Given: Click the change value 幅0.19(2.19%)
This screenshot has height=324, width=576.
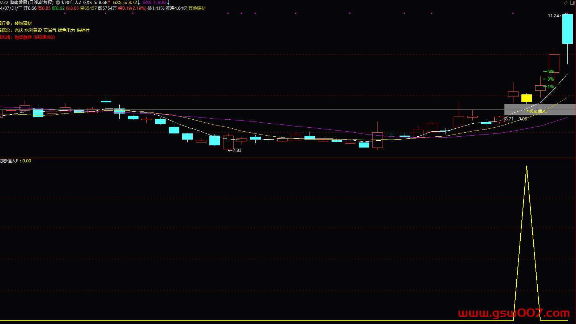Looking at the screenshot, I should (x=132, y=8).
